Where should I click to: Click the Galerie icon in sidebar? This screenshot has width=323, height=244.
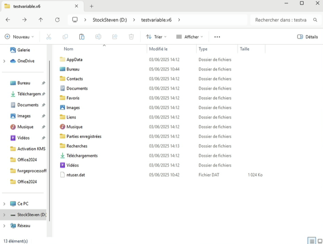13,50
